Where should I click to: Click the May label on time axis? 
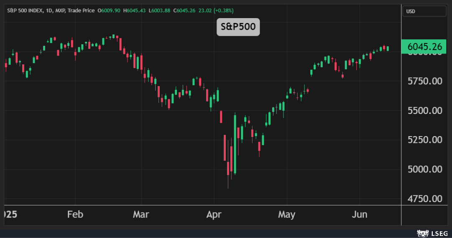click(287, 215)
